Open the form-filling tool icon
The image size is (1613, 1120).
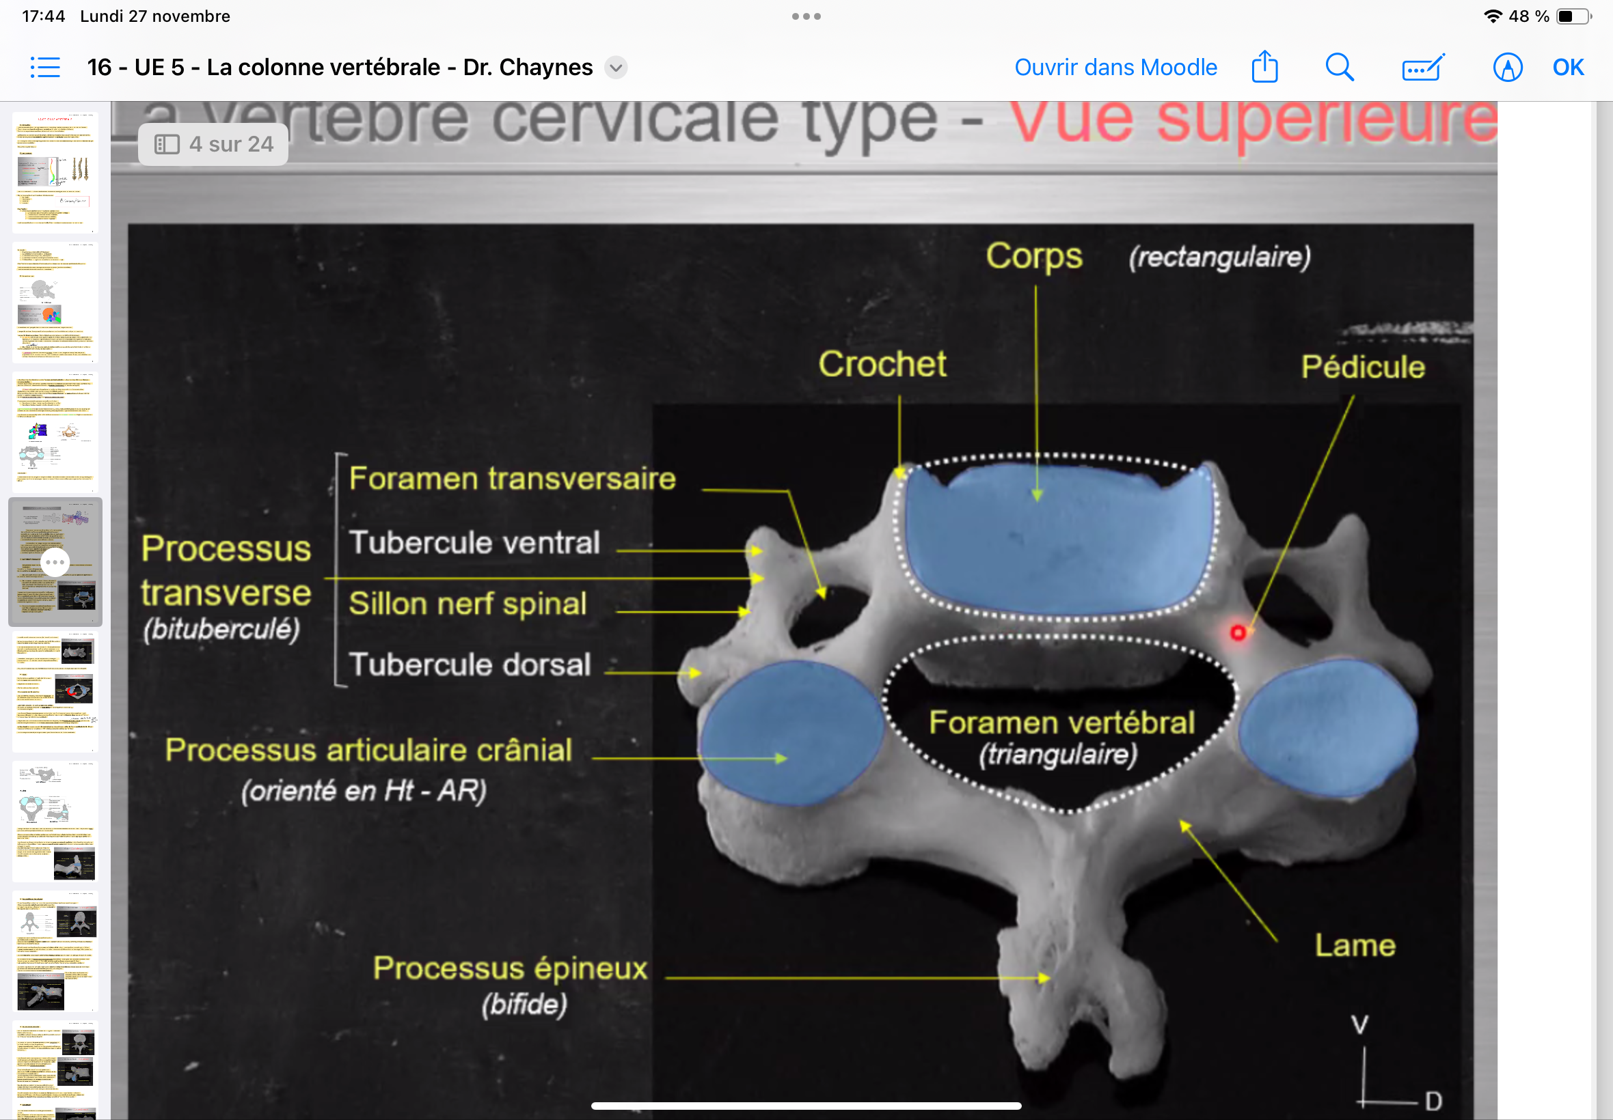pyautogui.click(x=1422, y=68)
